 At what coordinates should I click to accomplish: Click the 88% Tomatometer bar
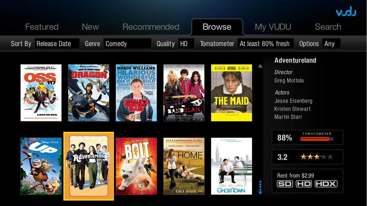click(317, 139)
